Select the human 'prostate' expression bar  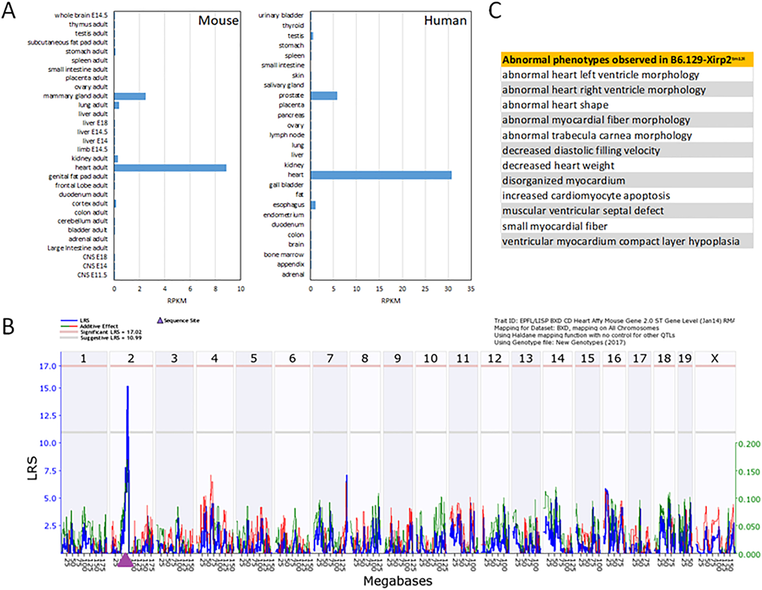pos(324,95)
